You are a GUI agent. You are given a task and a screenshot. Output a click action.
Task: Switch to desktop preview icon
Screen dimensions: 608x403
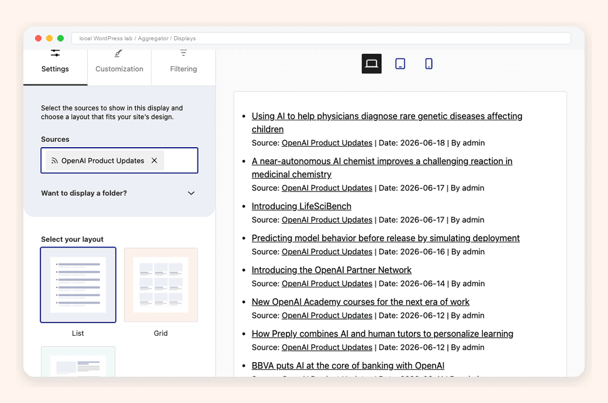(x=371, y=64)
